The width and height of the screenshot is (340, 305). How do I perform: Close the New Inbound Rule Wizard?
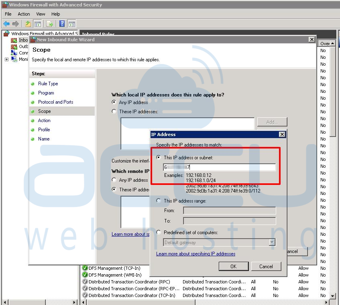[311, 40]
